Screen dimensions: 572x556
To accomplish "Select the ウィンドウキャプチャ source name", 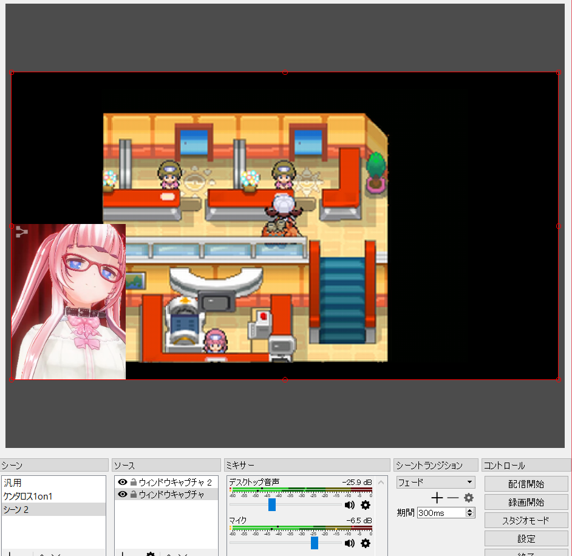I will pos(171,494).
